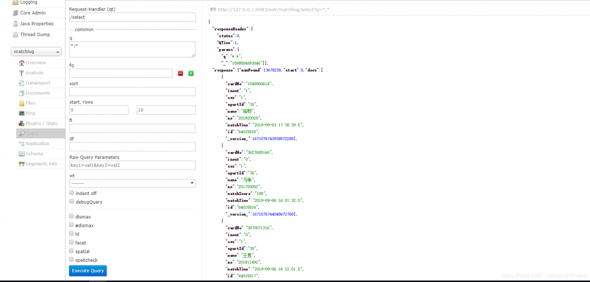The height and width of the screenshot is (282, 590).
Task: Open the Files page
Action: [x=30, y=103]
